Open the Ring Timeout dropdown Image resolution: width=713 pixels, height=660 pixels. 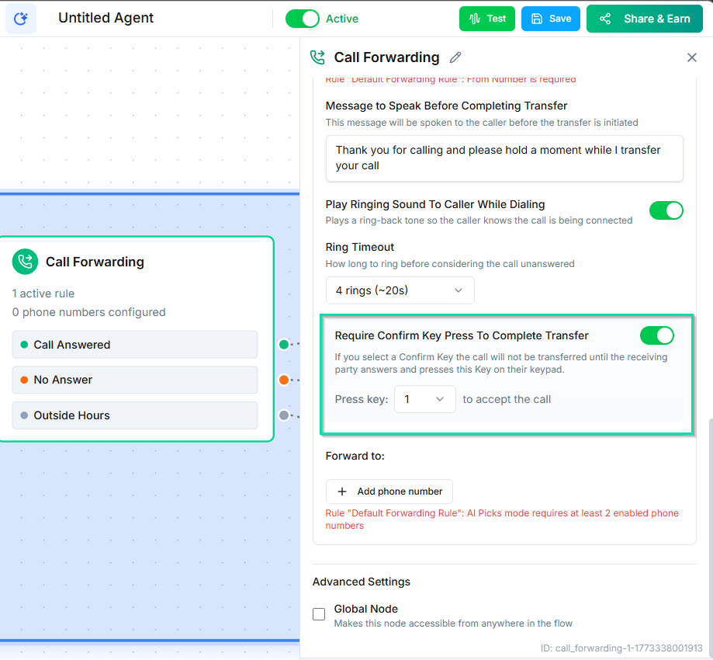(x=400, y=290)
